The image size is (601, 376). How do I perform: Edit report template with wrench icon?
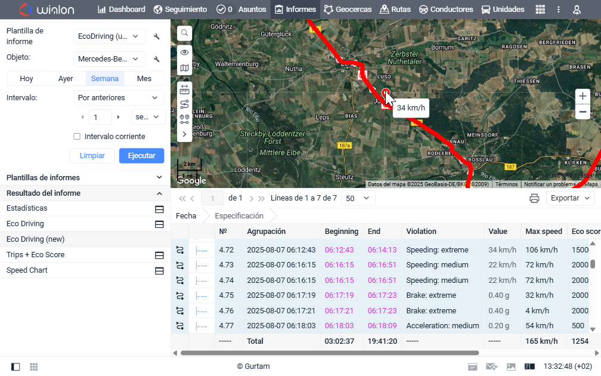click(157, 36)
